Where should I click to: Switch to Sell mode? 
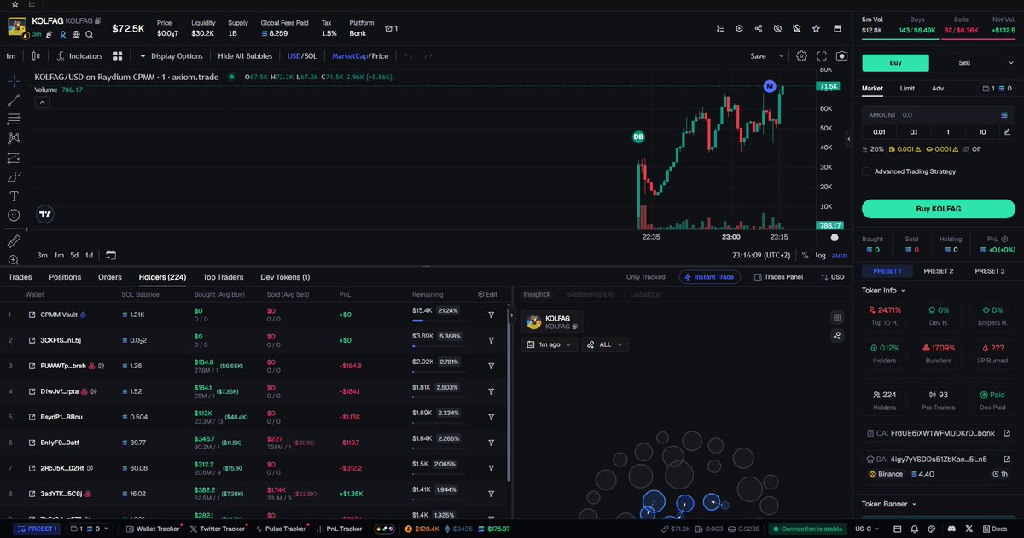(964, 62)
